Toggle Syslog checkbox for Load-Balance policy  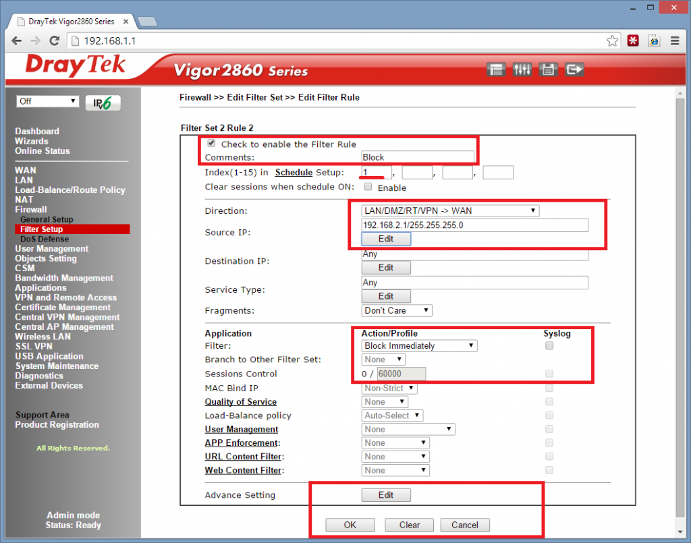[549, 416]
